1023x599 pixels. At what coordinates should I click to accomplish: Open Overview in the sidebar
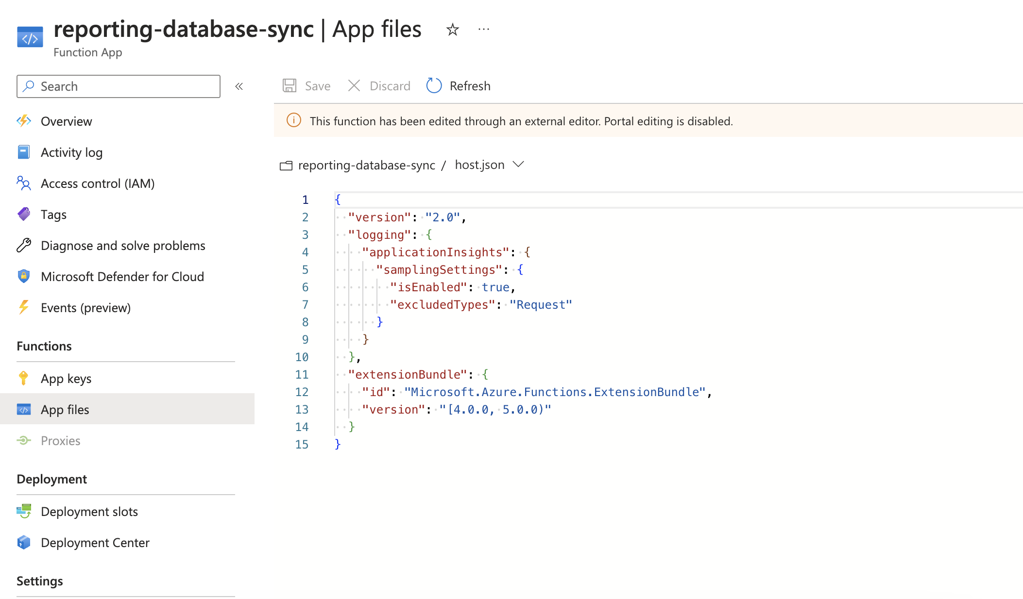[66, 121]
